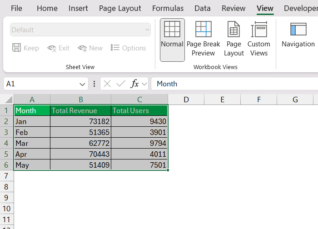Select column A header
The width and height of the screenshot is (318, 229).
(x=32, y=100)
